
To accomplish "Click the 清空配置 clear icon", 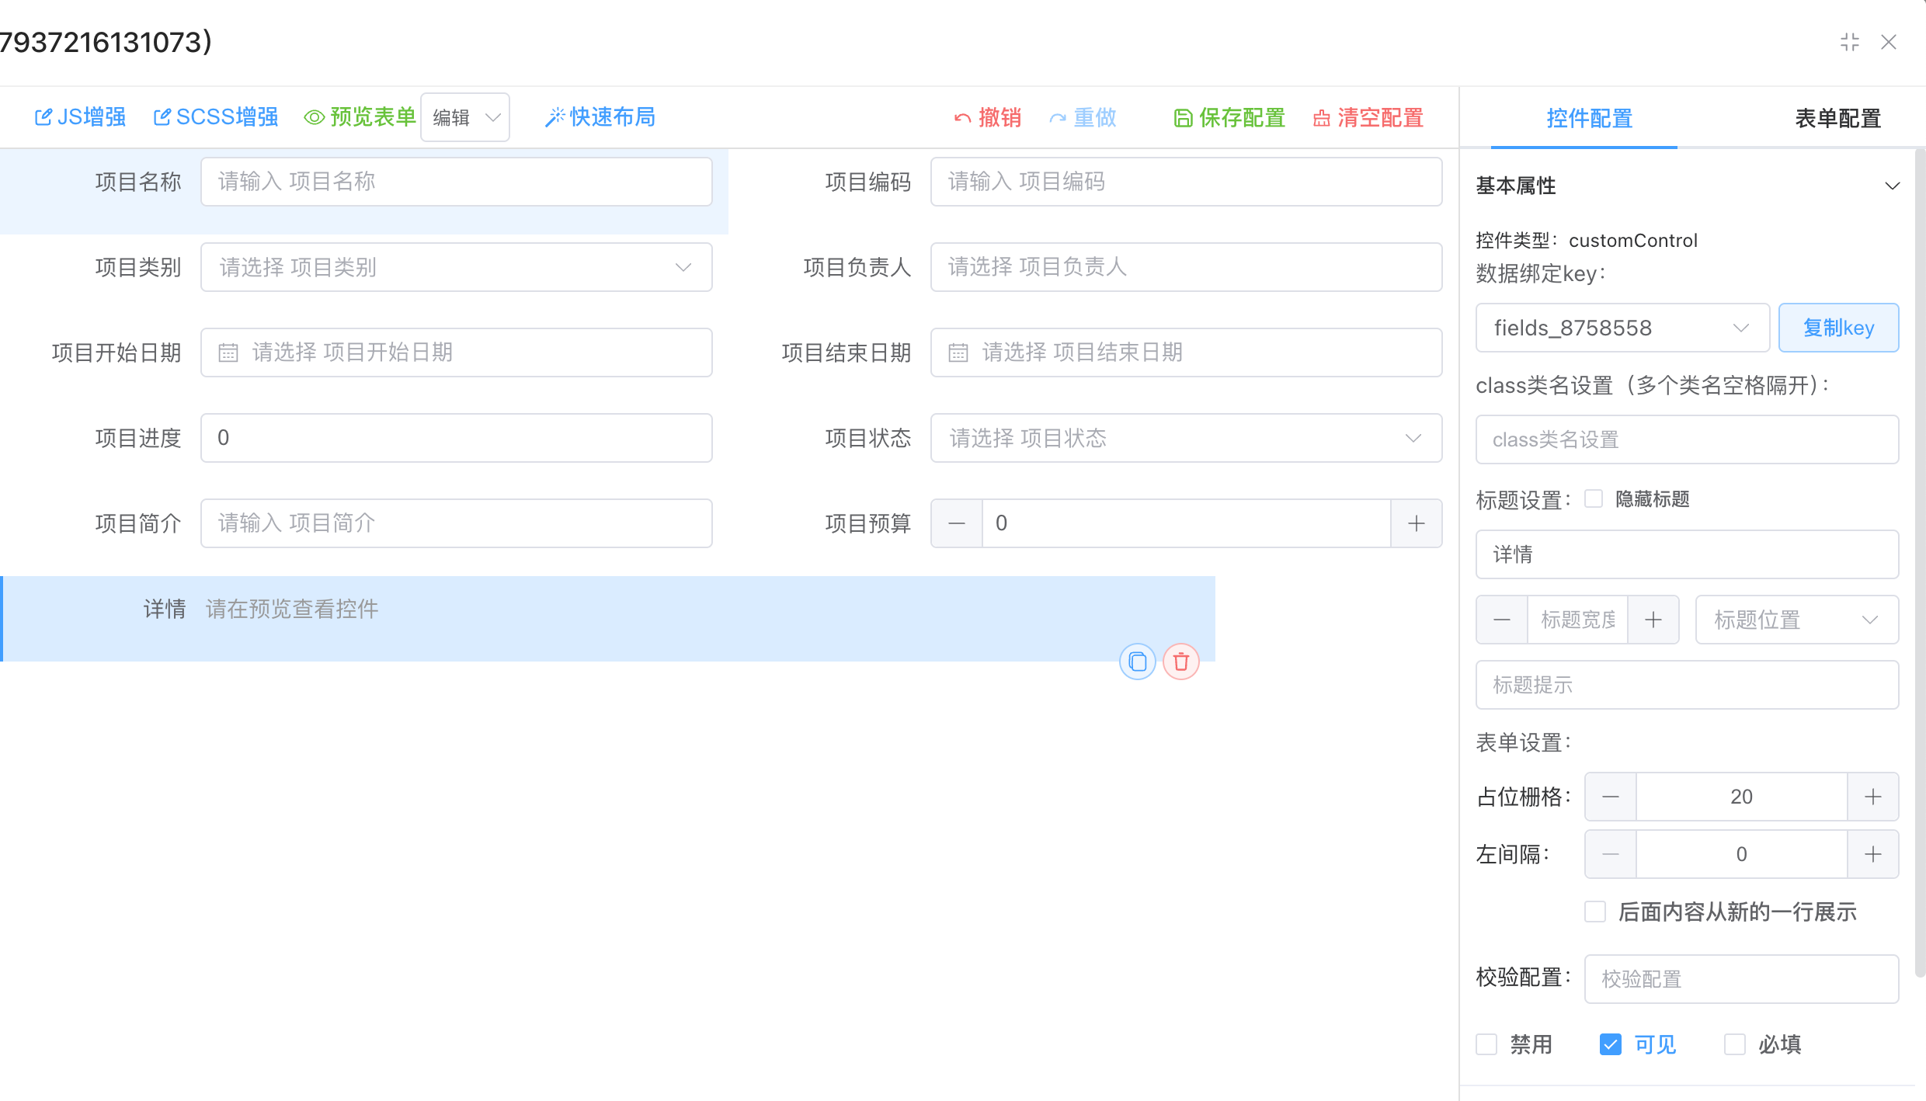I will click(1322, 118).
